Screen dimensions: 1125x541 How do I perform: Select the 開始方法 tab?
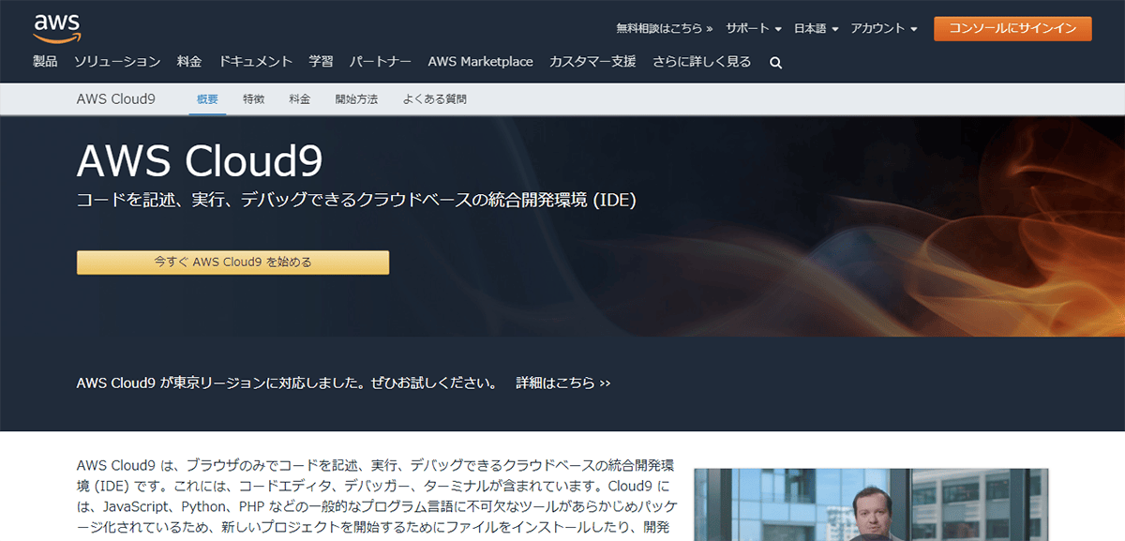coord(356,99)
